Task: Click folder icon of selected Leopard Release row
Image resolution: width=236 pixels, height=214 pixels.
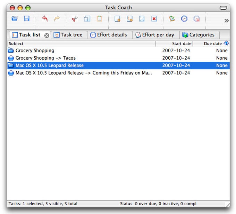Action: coord(11,65)
